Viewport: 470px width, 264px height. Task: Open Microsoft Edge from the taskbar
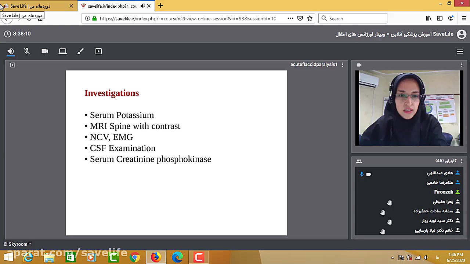tap(177, 257)
